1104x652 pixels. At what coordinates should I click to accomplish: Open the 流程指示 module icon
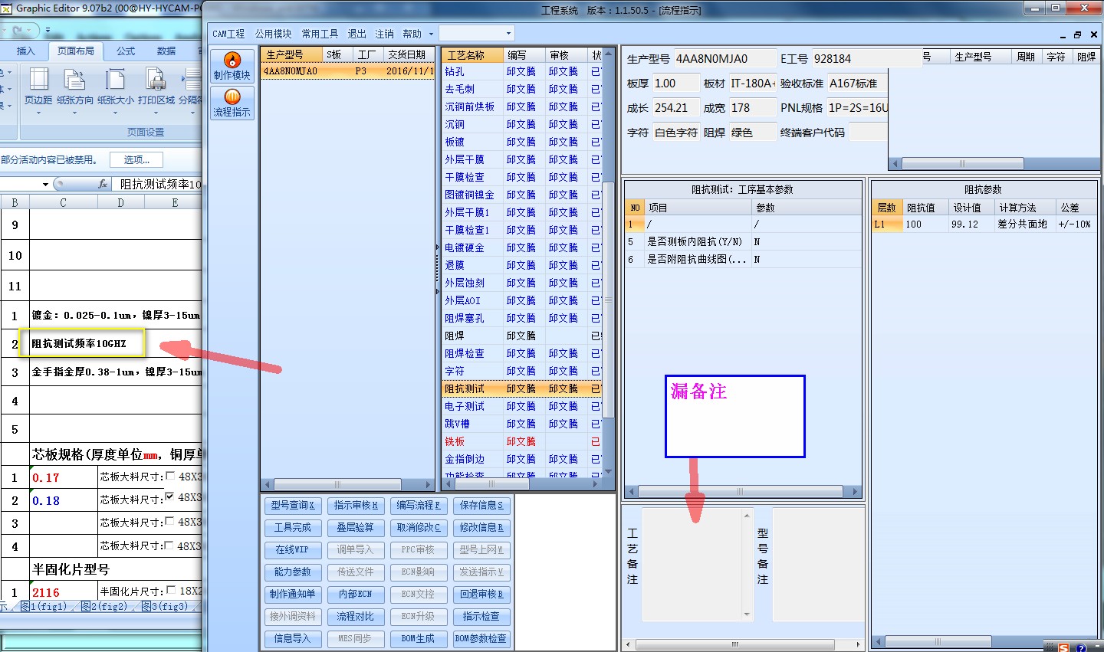232,102
